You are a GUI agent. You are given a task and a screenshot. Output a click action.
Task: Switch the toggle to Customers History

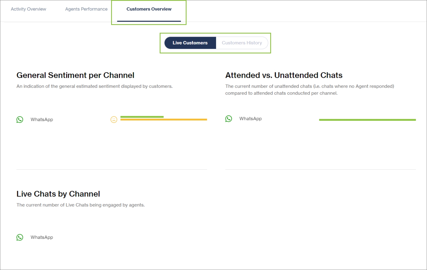(242, 43)
